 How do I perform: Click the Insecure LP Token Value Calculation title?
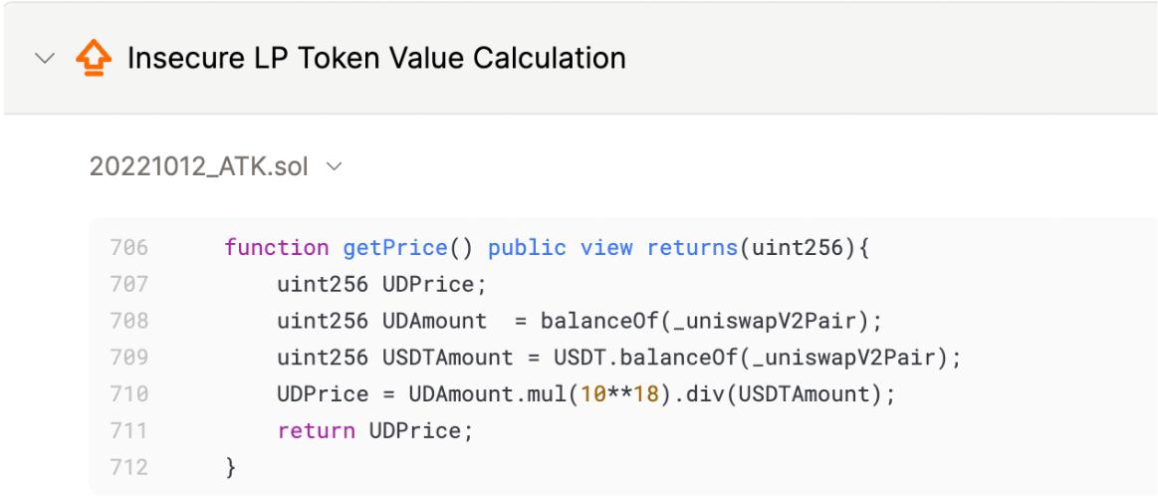point(376,59)
